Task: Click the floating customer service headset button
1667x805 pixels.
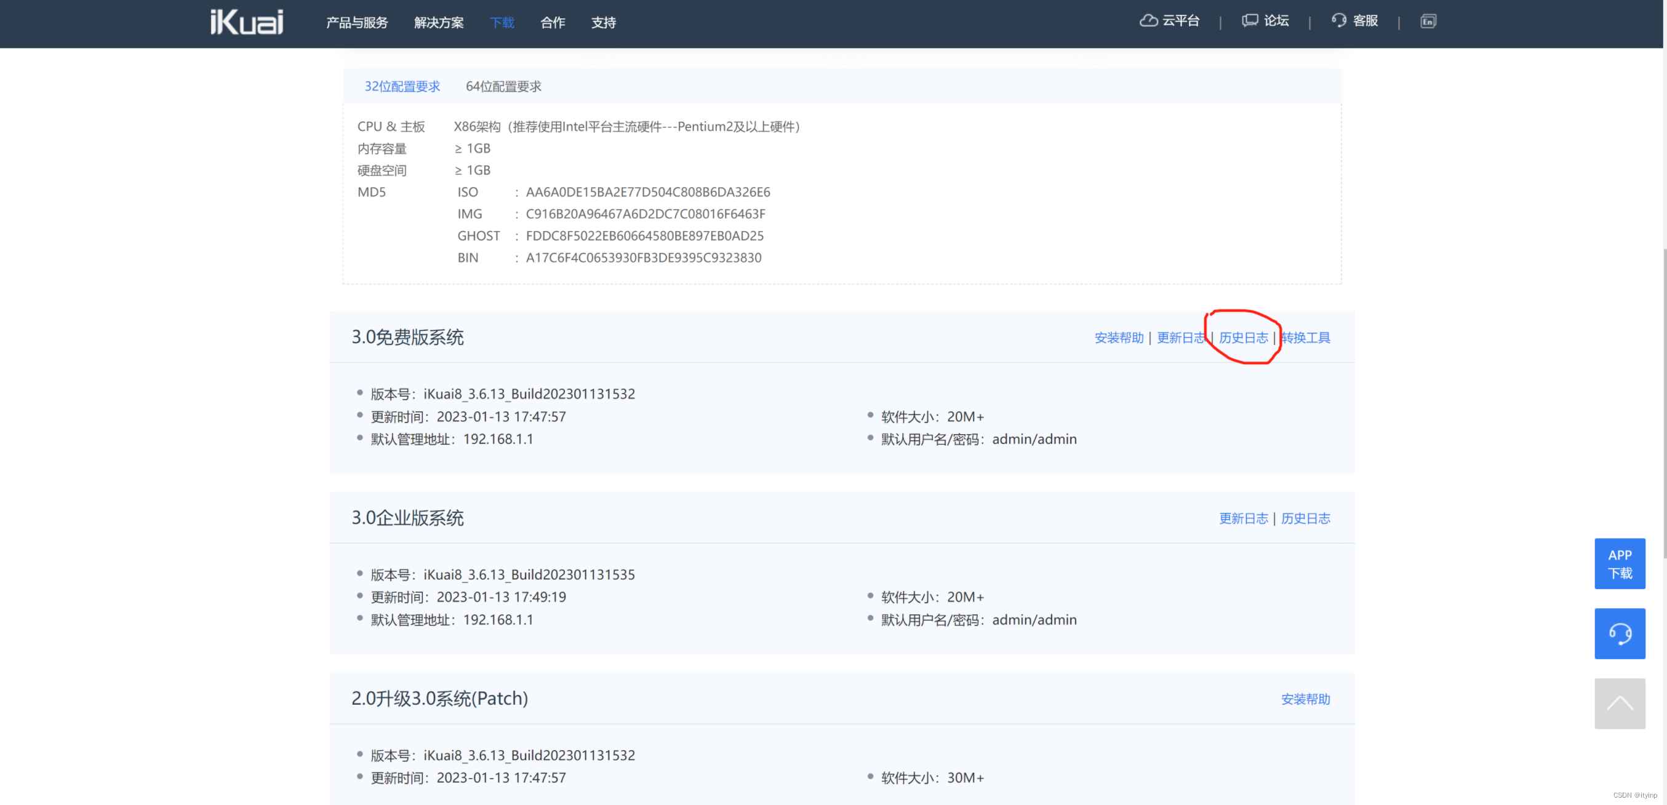Action: coord(1620,633)
